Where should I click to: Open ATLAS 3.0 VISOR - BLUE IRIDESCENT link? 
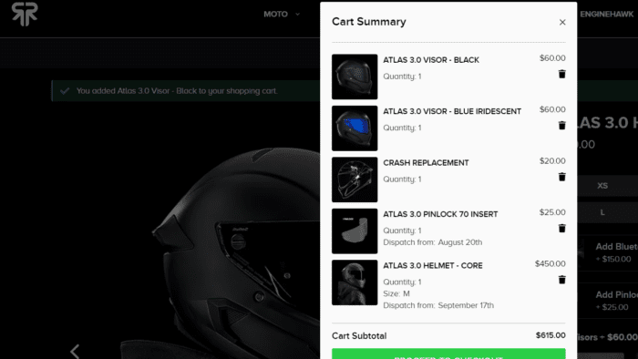point(452,111)
